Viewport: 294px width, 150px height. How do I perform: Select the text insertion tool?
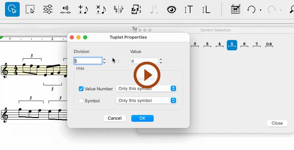pos(189,9)
